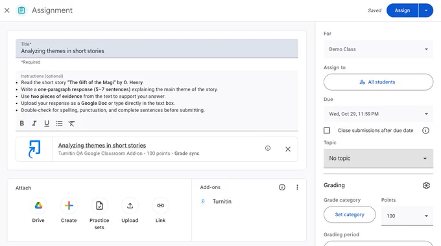
Task: Attach a file from Google Drive
Action: [x=38, y=206]
